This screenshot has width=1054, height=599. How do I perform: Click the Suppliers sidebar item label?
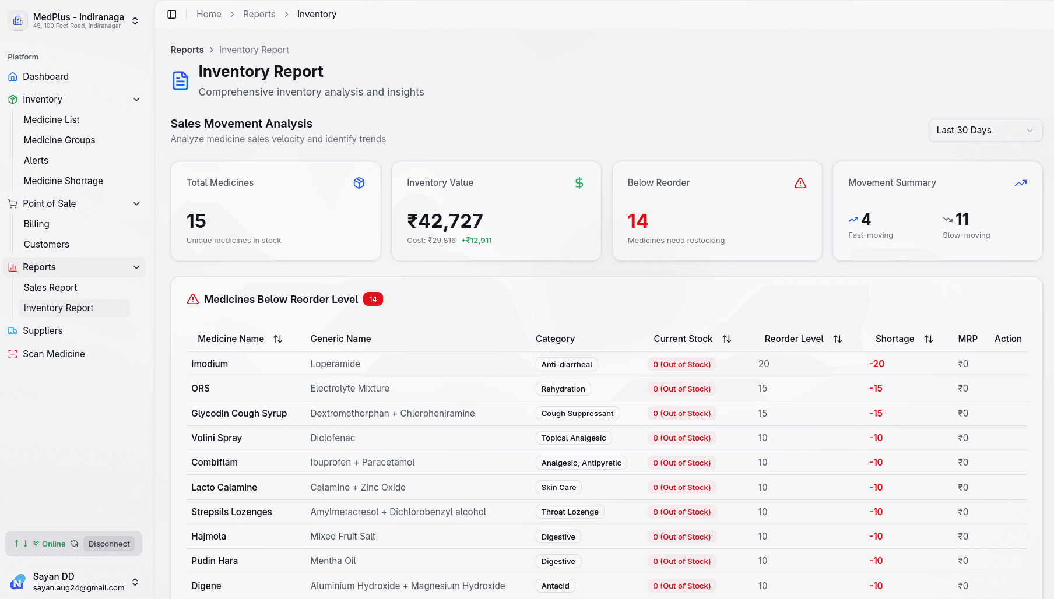click(x=43, y=331)
